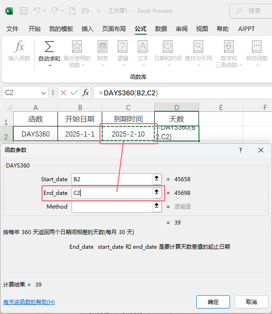Screen dimensions: 272x314
Task: Open 财务 functions category
Action: [x=103, y=53]
